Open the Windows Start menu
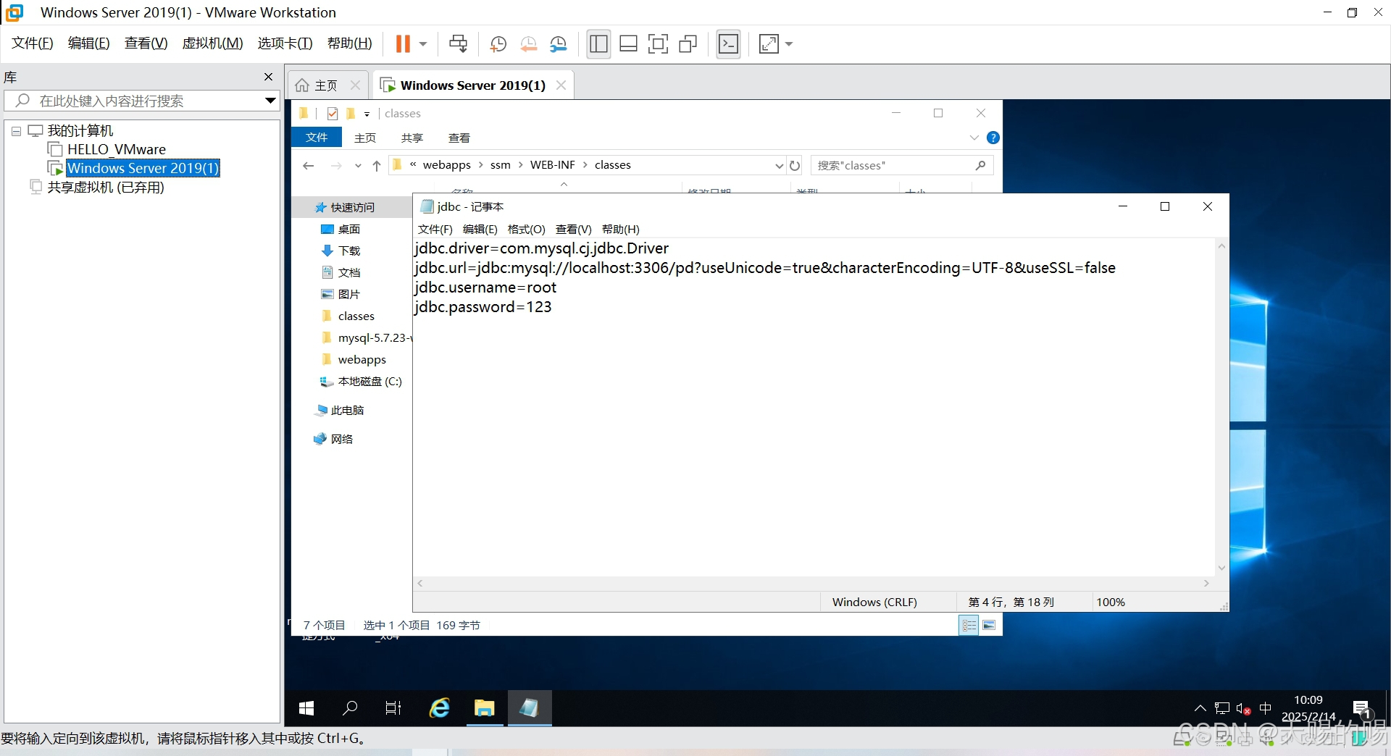 pos(306,708)
